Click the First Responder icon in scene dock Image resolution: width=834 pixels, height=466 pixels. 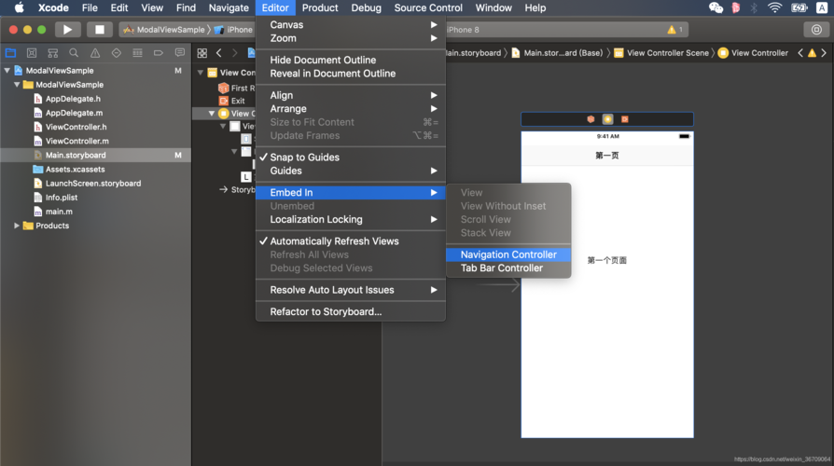point(591,119)
